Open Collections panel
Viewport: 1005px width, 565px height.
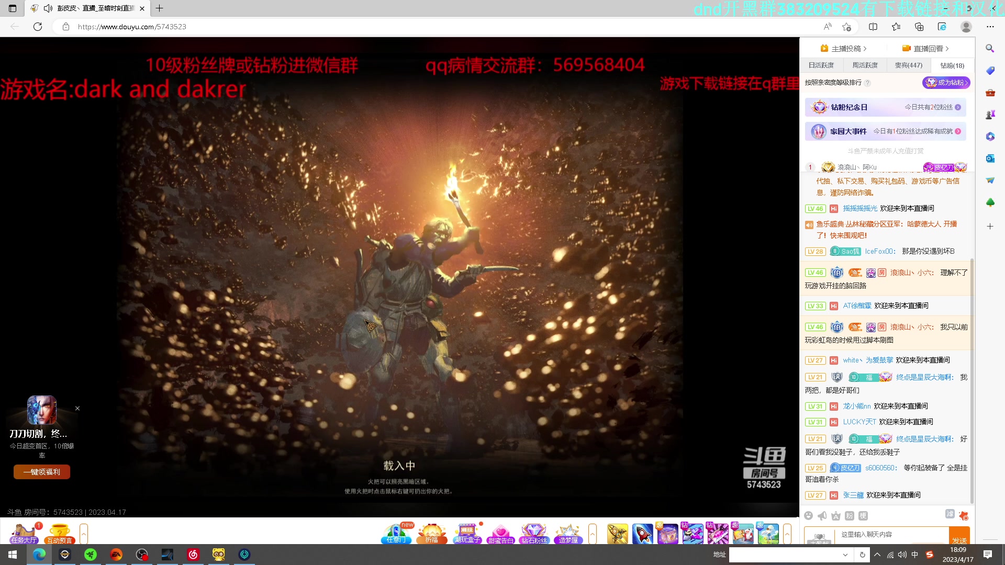coord(919,27)
